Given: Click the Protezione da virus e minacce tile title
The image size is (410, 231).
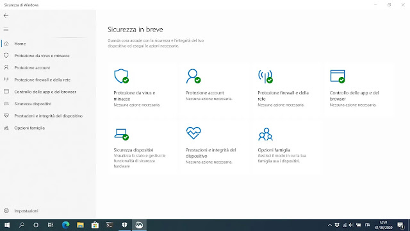Looking at the screenshot, I should tap(135, 96).
